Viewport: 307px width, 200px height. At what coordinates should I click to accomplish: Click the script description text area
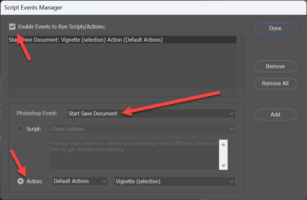(134, 155)
